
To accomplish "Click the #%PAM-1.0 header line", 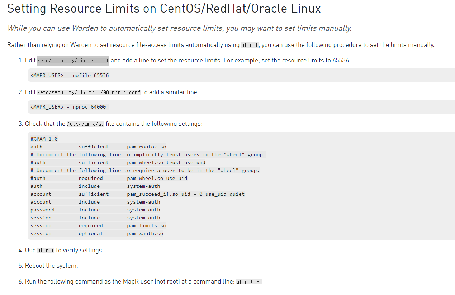I will [44, 139].
